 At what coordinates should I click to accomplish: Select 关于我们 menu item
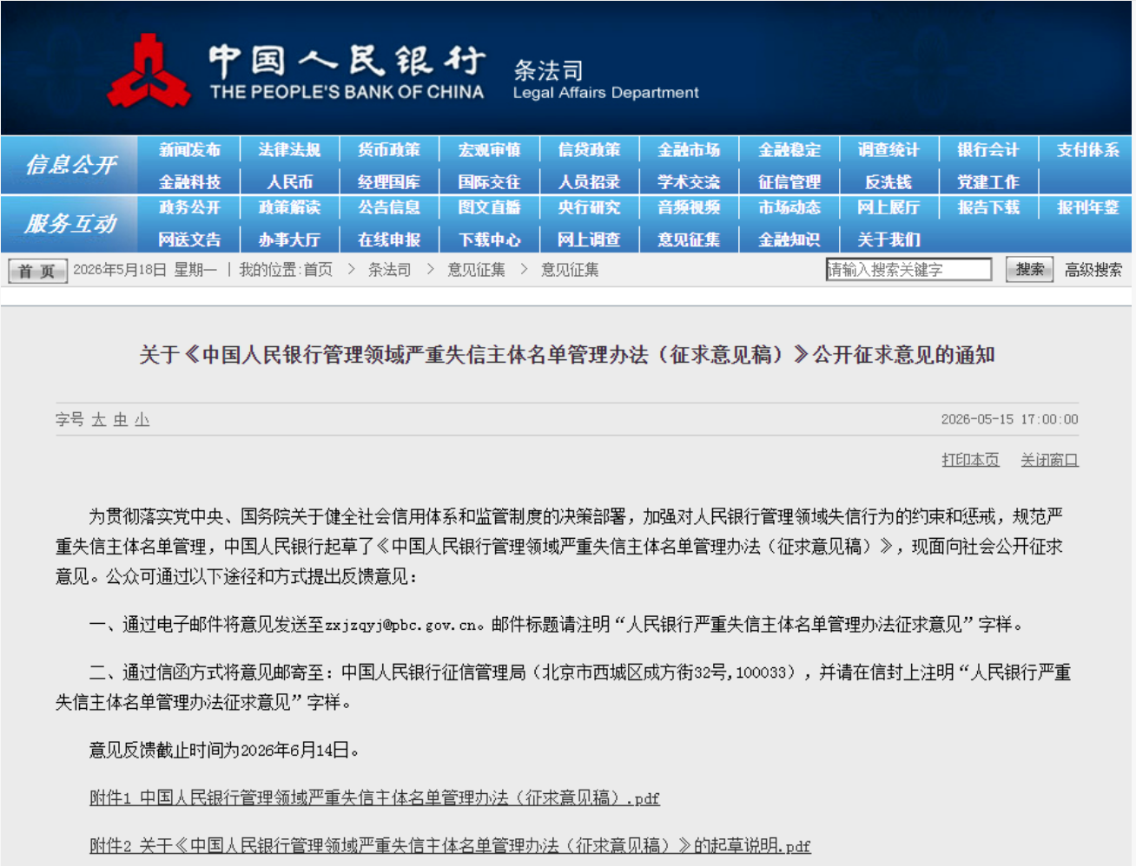point(888,239)
